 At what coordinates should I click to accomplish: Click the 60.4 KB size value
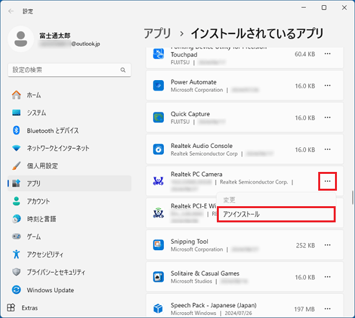[305, 54]
